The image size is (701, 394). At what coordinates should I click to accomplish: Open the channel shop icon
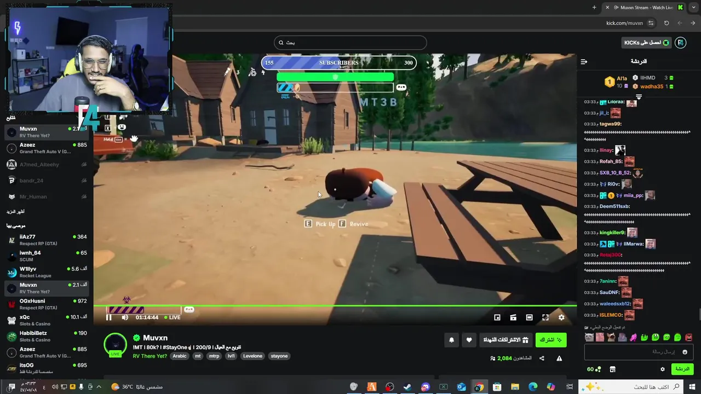coord(612,369)
